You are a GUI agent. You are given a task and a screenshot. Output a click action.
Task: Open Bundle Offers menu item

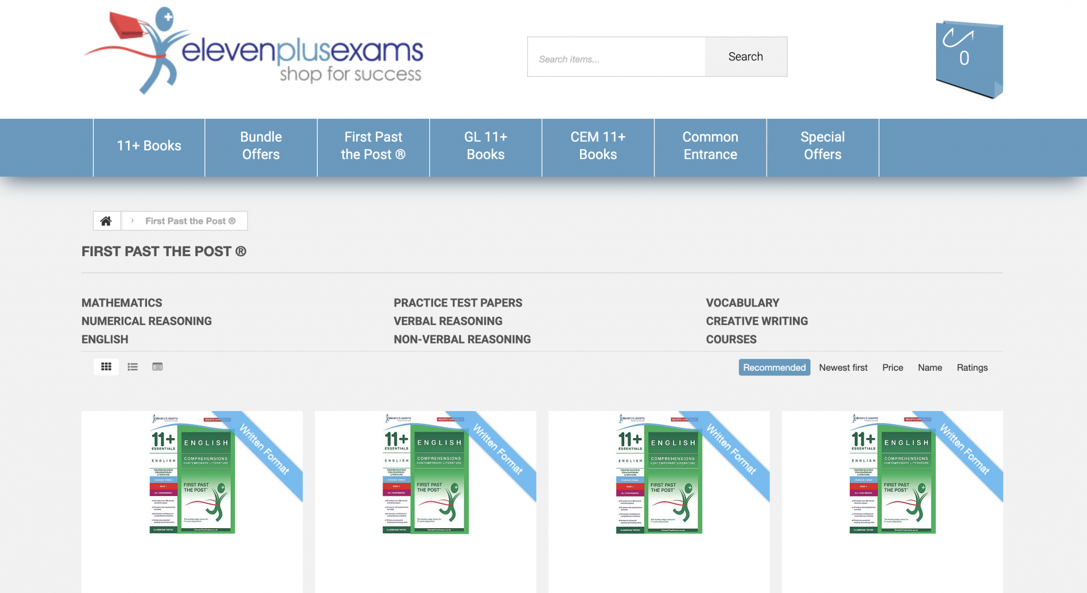pos(261,146)
